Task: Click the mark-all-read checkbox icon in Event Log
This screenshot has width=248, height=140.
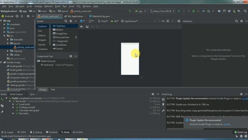Action: (x=163, y=100)
